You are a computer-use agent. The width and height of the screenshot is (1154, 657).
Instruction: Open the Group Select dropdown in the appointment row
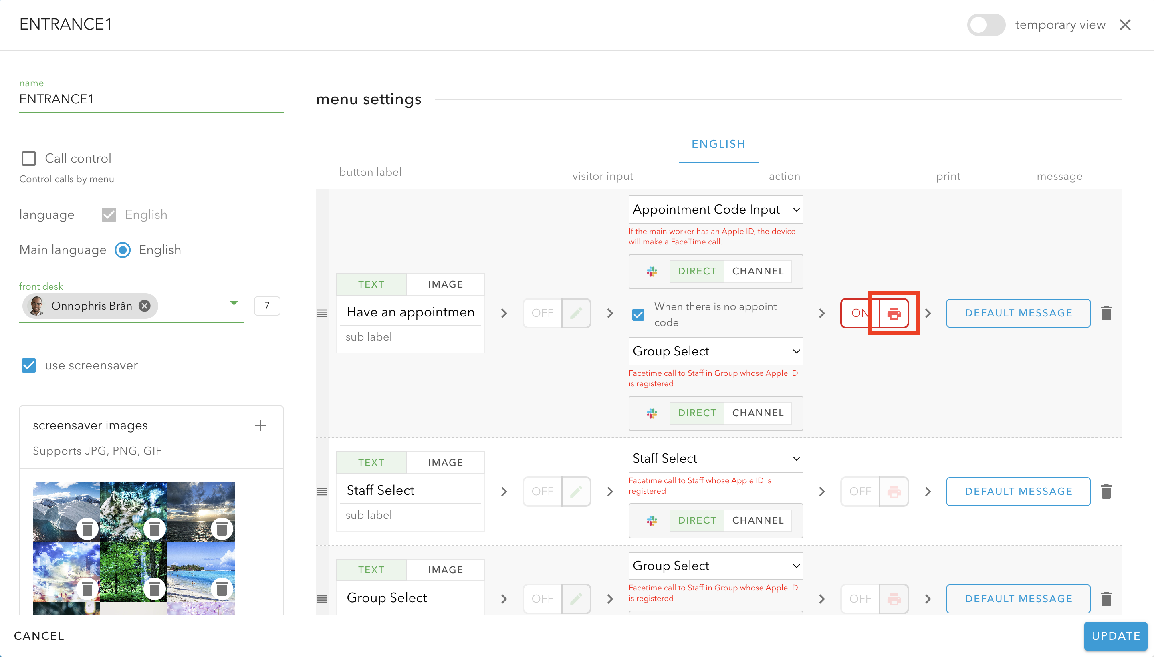[x=715, y=351]
